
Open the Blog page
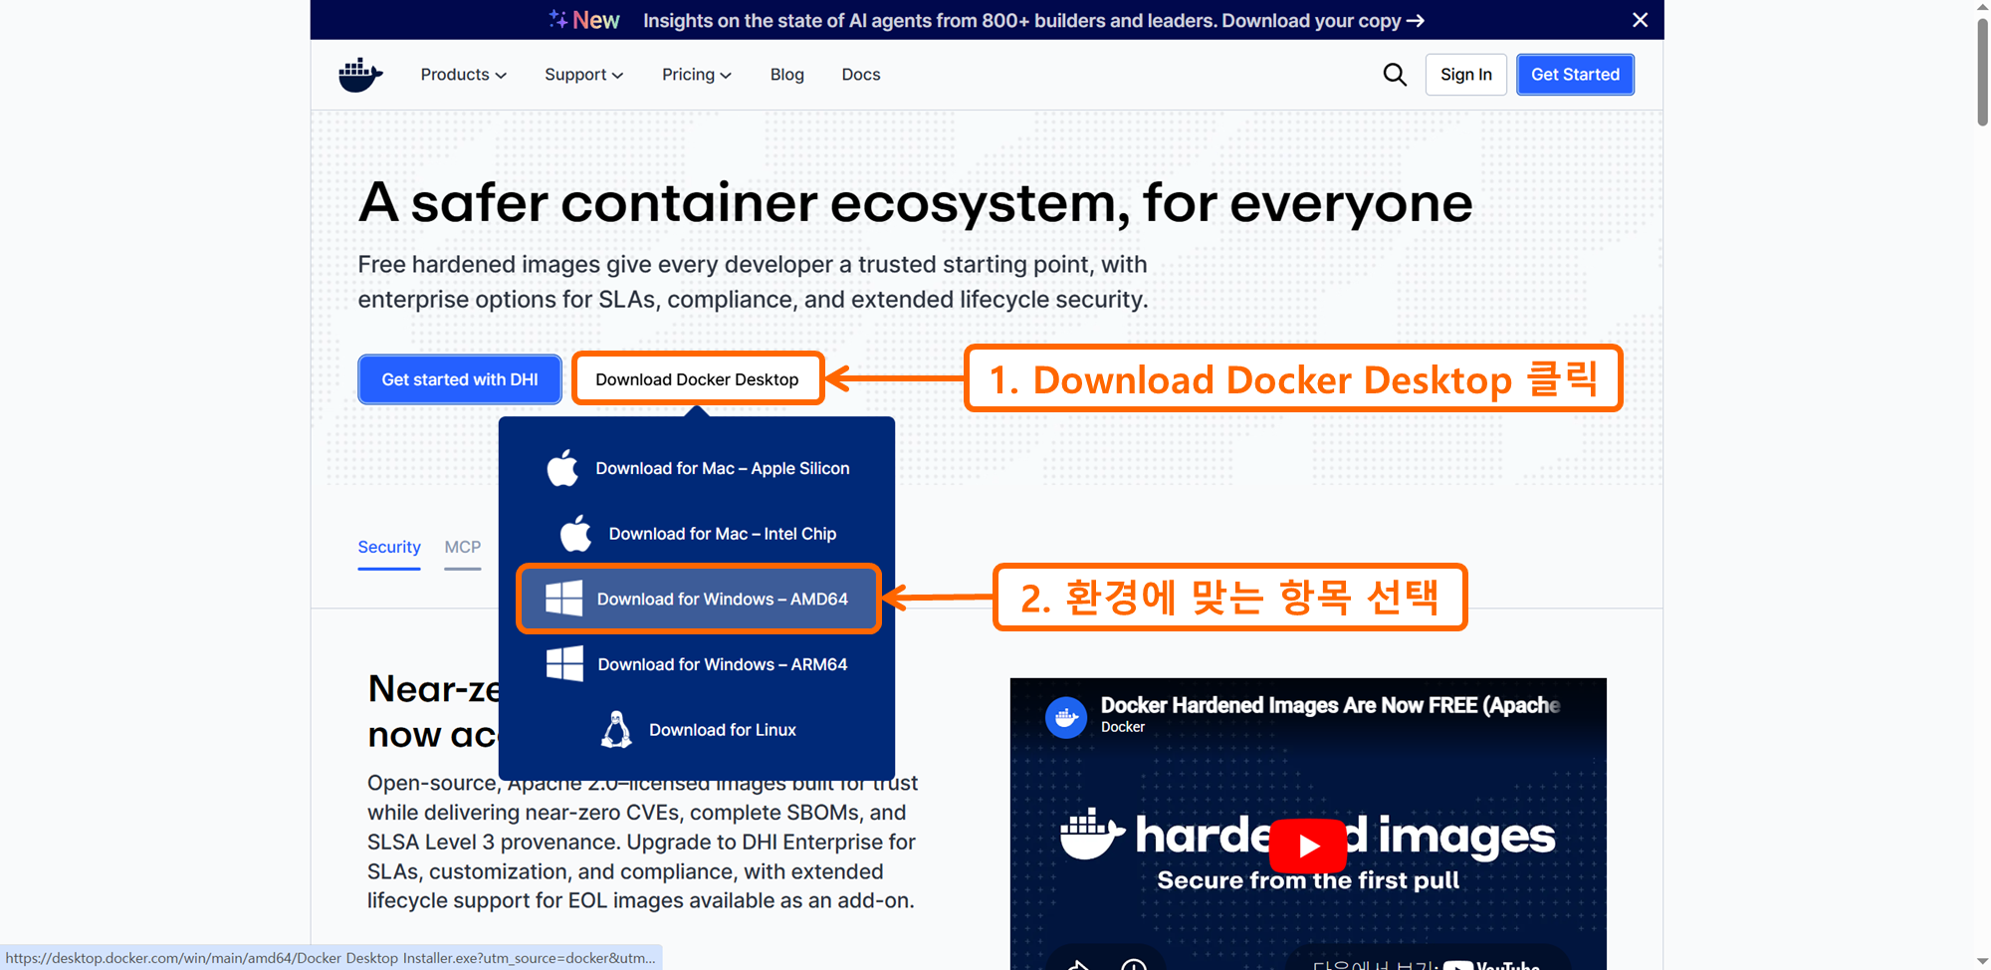786,75
